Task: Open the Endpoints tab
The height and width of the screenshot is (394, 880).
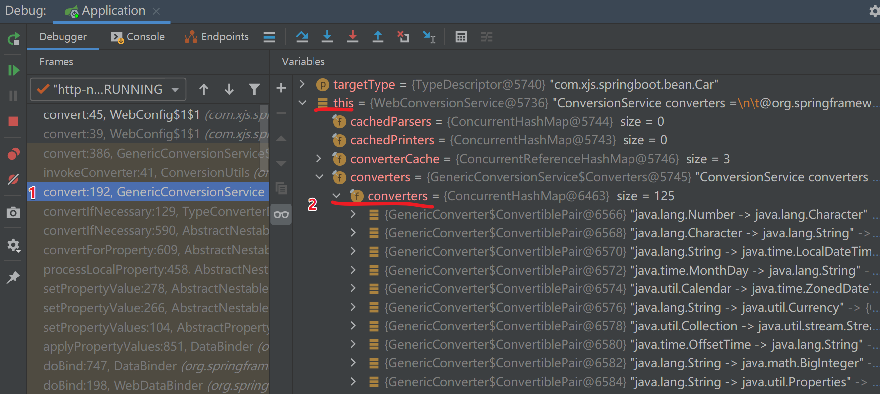Action: point(216,37)
